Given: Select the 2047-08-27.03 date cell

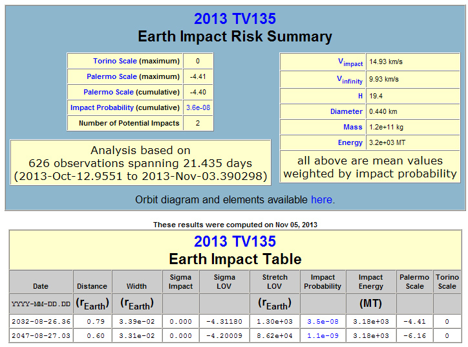Looking at the screenshot, I should (41, 335).
